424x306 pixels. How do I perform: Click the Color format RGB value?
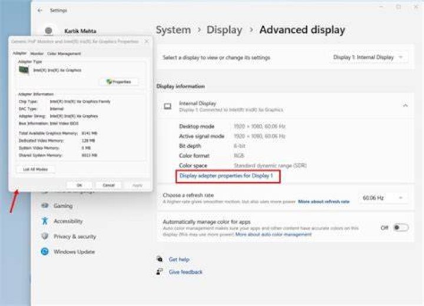[x=239, y=156]
